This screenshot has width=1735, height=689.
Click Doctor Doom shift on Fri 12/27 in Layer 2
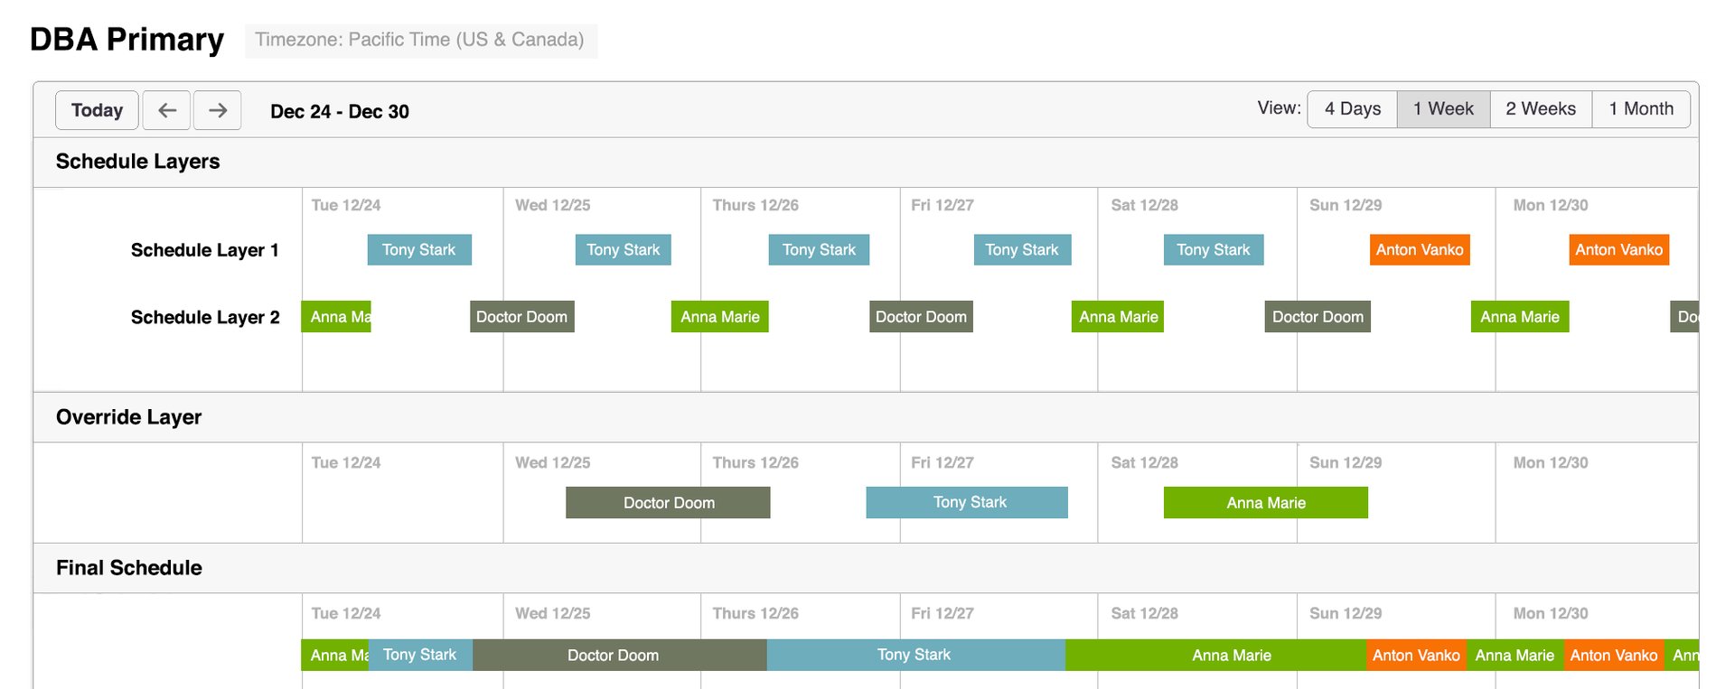pyautogui.click(x=921, y=317)
